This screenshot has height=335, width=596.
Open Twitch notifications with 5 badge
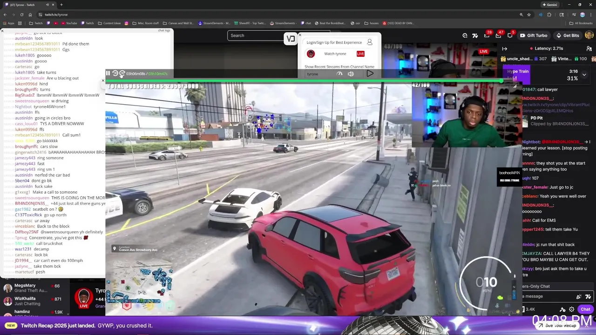510,35
